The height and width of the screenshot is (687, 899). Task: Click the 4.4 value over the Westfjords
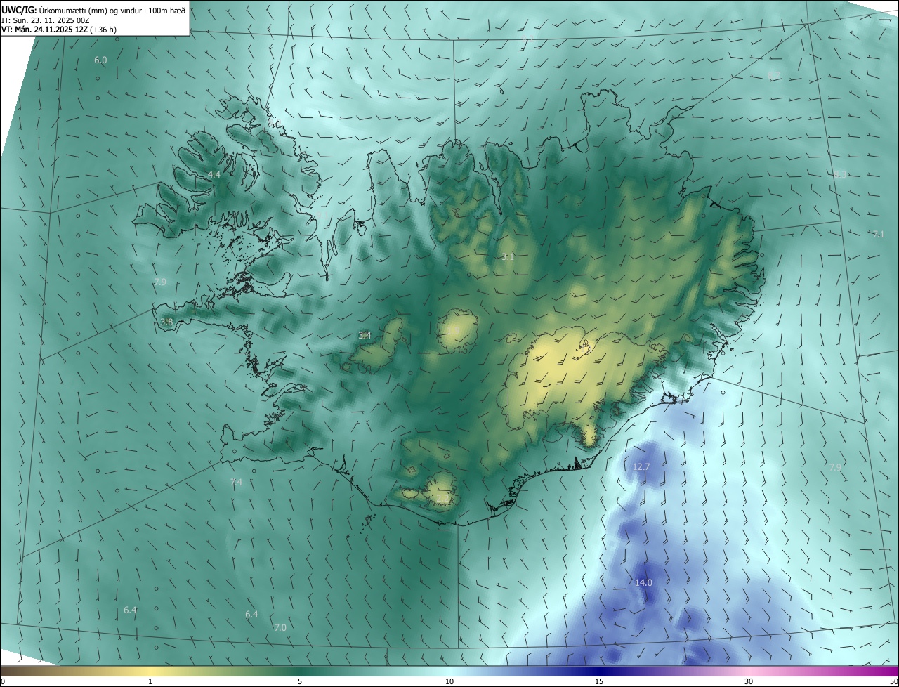pyautogui.click(x=214, y=174)
